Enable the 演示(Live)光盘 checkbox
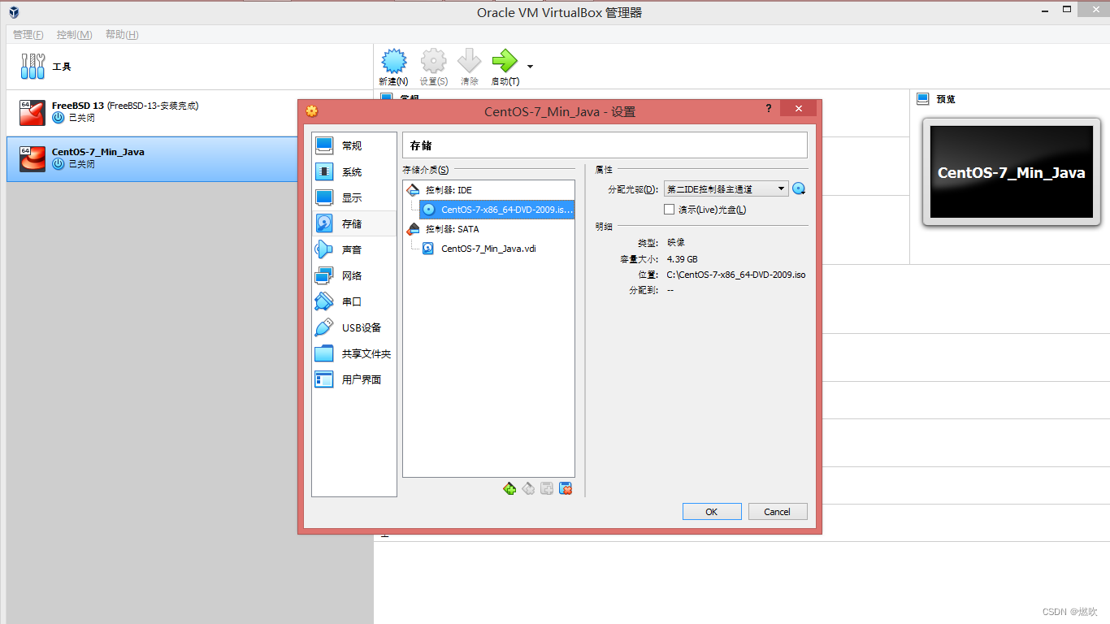The width and height of the screenshot is (1110, 624). click(669, 210)
